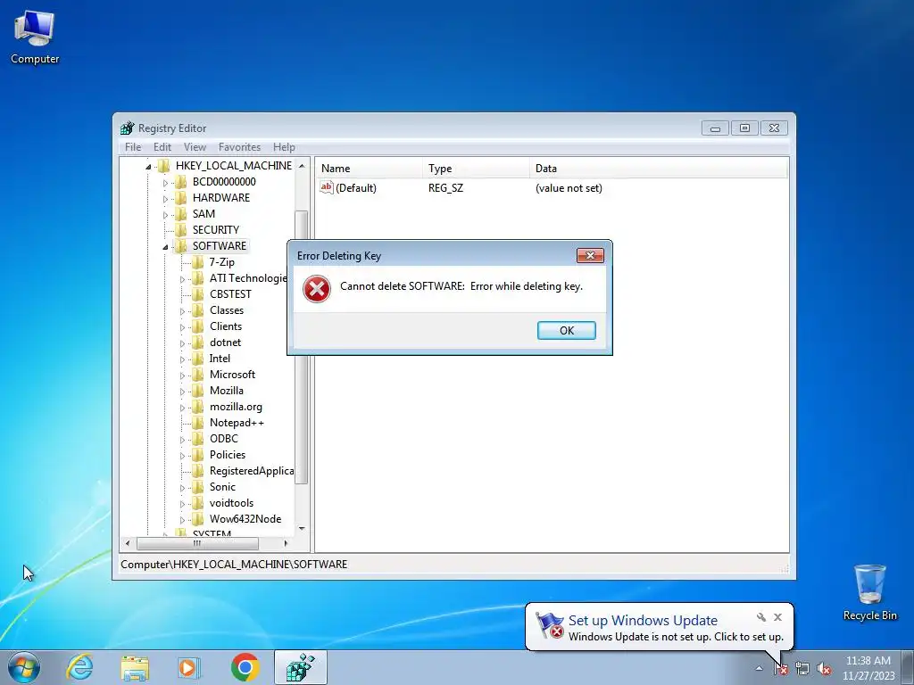Click tree horizontal scroll right arrow

point(285,543)
